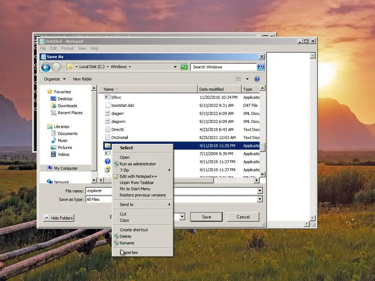Open the Encoding dropdown arrow

182,217
